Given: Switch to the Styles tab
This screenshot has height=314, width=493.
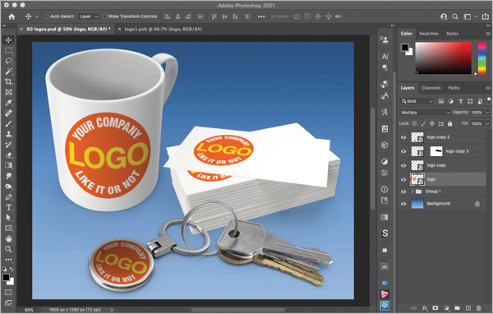Looking at the screenshot, I should (452, 34).
